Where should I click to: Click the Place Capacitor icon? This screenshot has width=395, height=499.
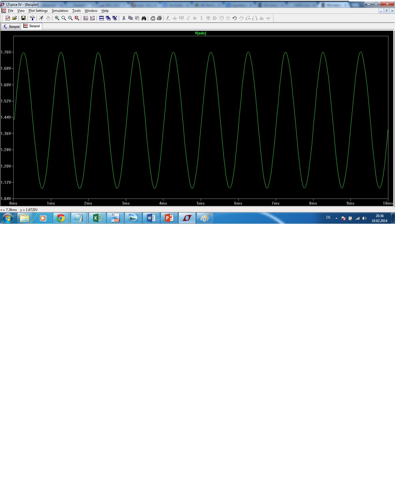point(195,18)
